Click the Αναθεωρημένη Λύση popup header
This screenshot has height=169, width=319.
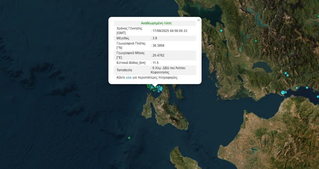click(156, 23)
